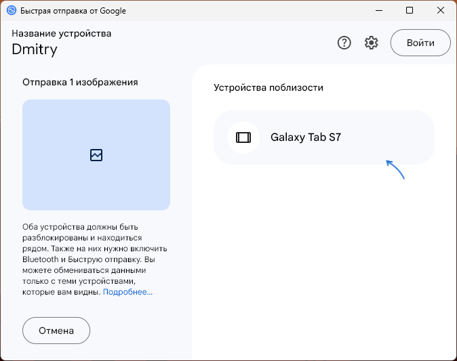This screenshot has height=361, width=457.
Task: Click the image file icon in preview
Action: 96,155
